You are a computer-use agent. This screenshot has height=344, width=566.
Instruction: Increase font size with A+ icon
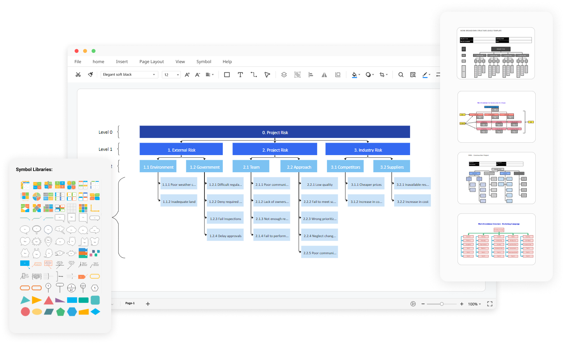pyautogui.click(x=187, y=75)
